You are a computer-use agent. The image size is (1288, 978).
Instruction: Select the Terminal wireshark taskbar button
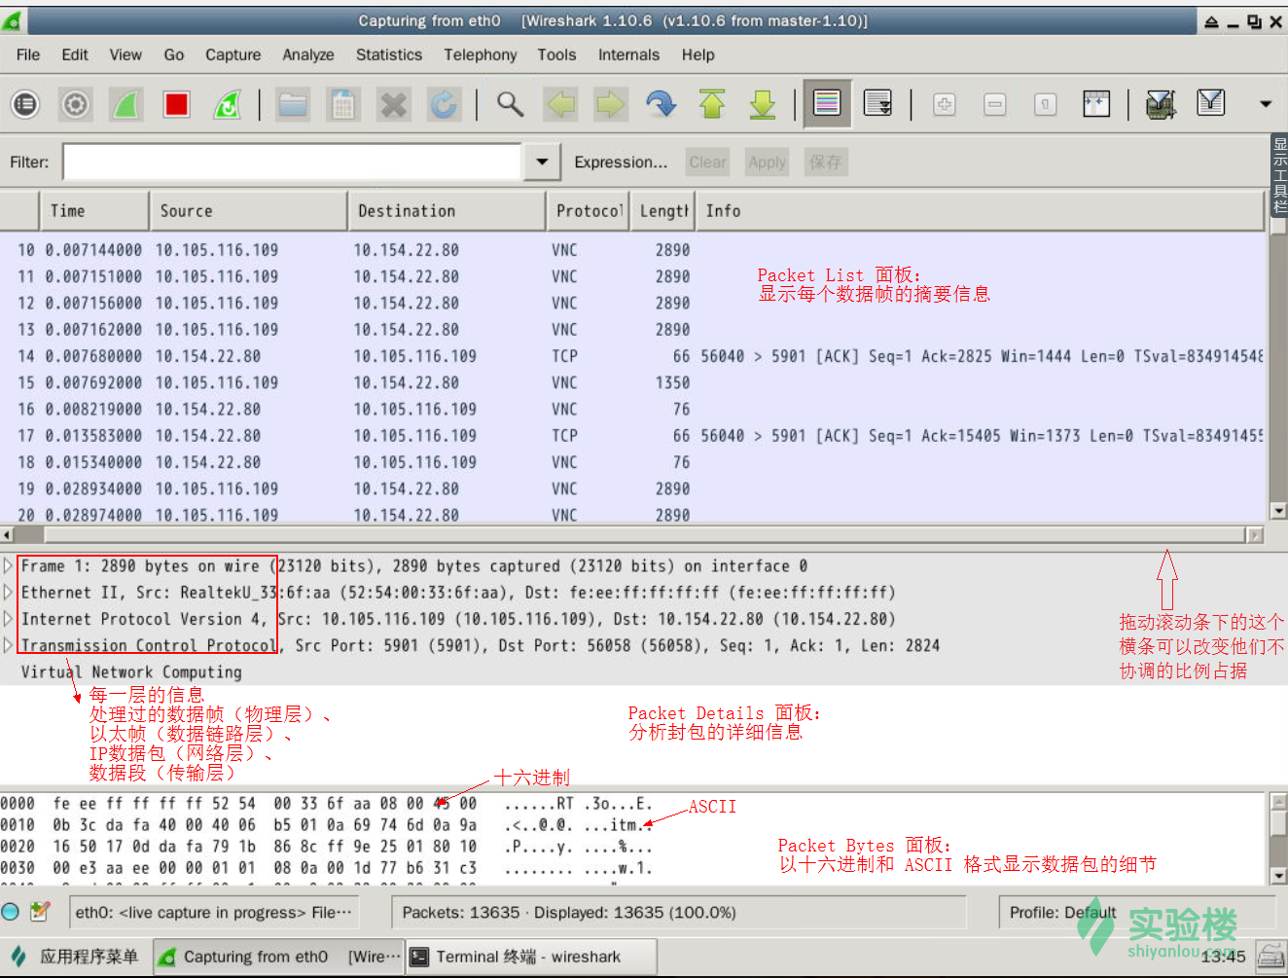point(530,957)
